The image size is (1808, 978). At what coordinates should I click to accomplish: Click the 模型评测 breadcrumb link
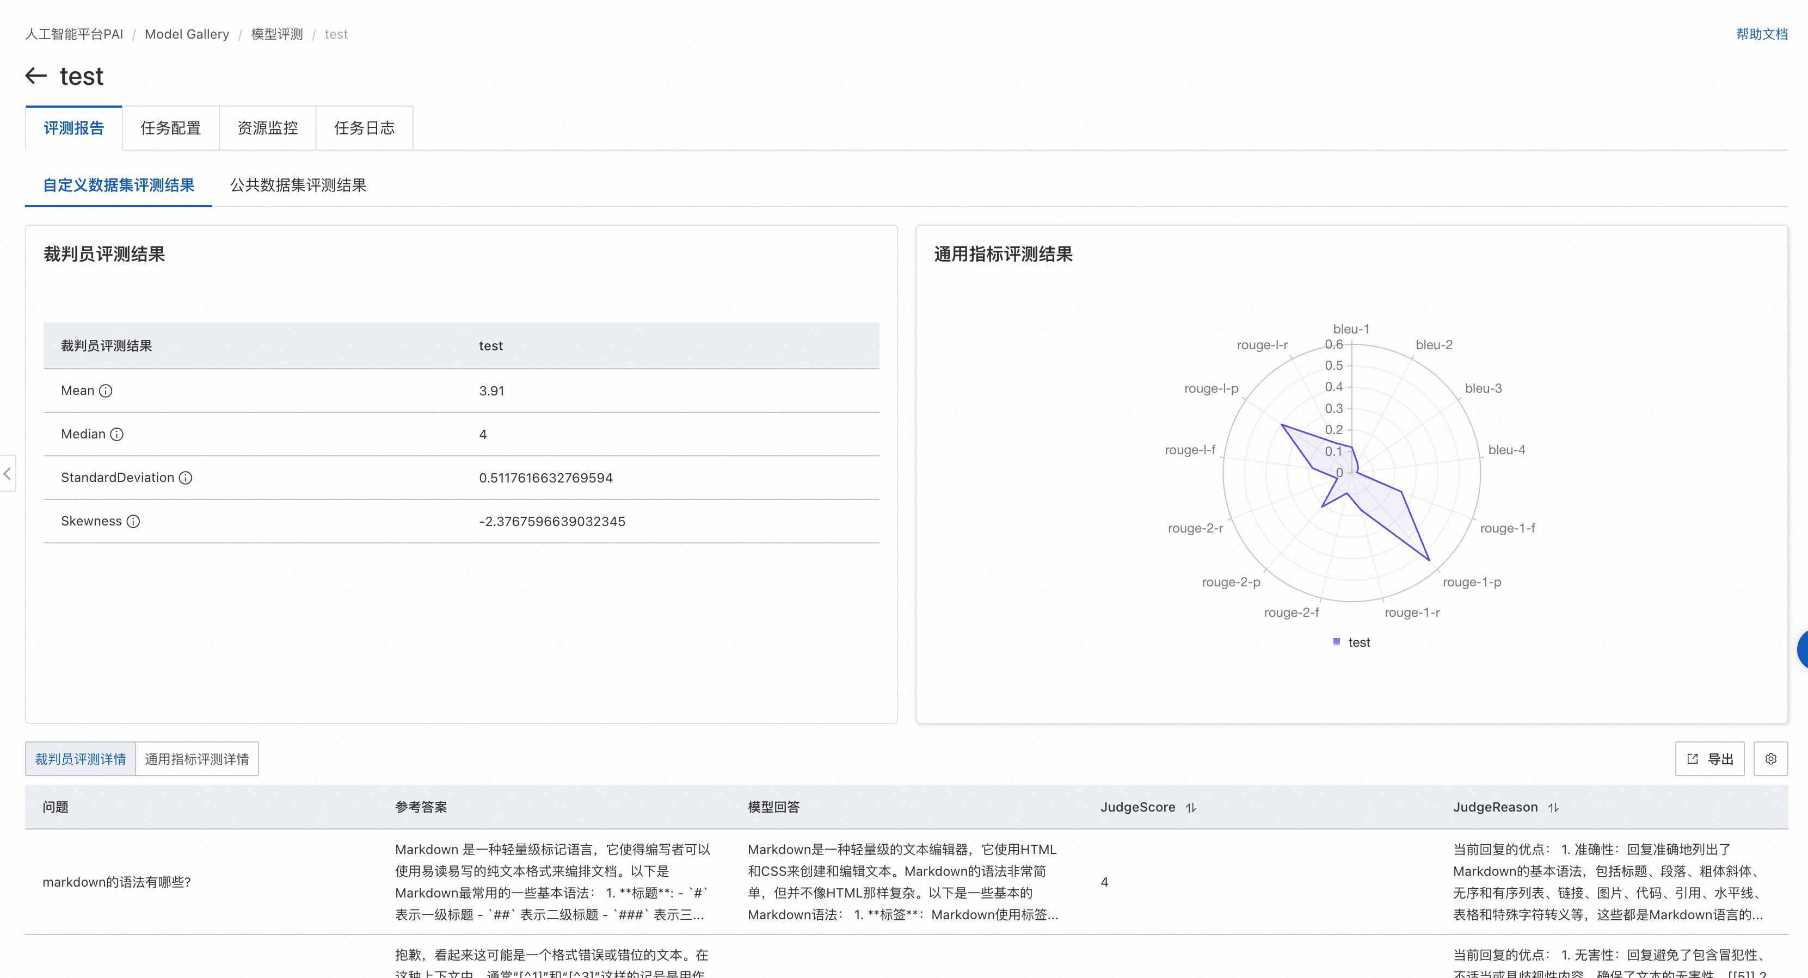click(x=276, y=34)
